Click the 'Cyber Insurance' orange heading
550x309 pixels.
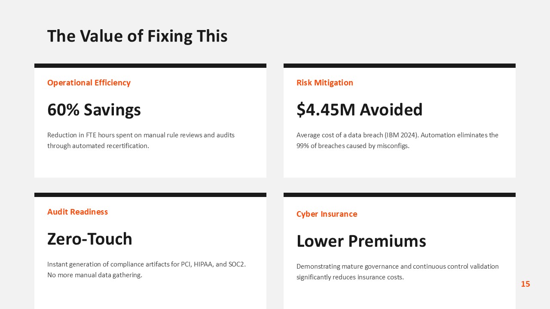[x=327, y=214]
